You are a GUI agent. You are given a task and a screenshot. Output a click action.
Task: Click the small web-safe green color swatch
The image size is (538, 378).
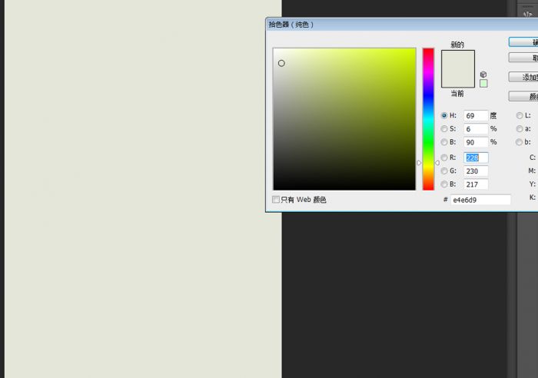coord(483,83)
